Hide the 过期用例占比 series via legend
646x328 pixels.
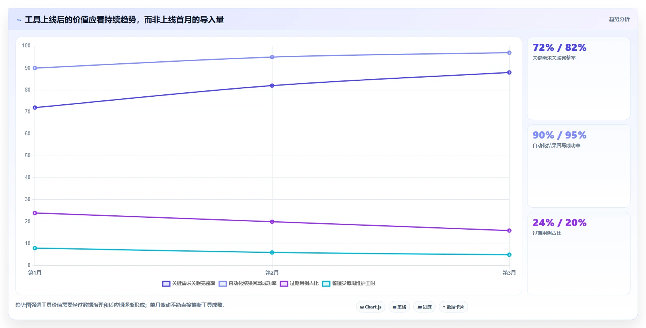coord(299,283)
